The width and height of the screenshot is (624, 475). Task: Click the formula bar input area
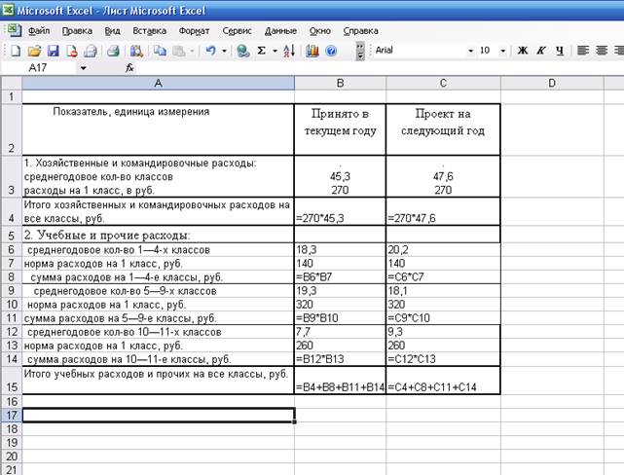coord(378,68)
